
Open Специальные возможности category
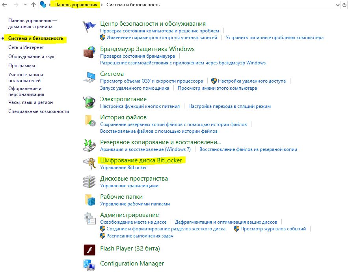pyautogui.click(x=39, y=111)
